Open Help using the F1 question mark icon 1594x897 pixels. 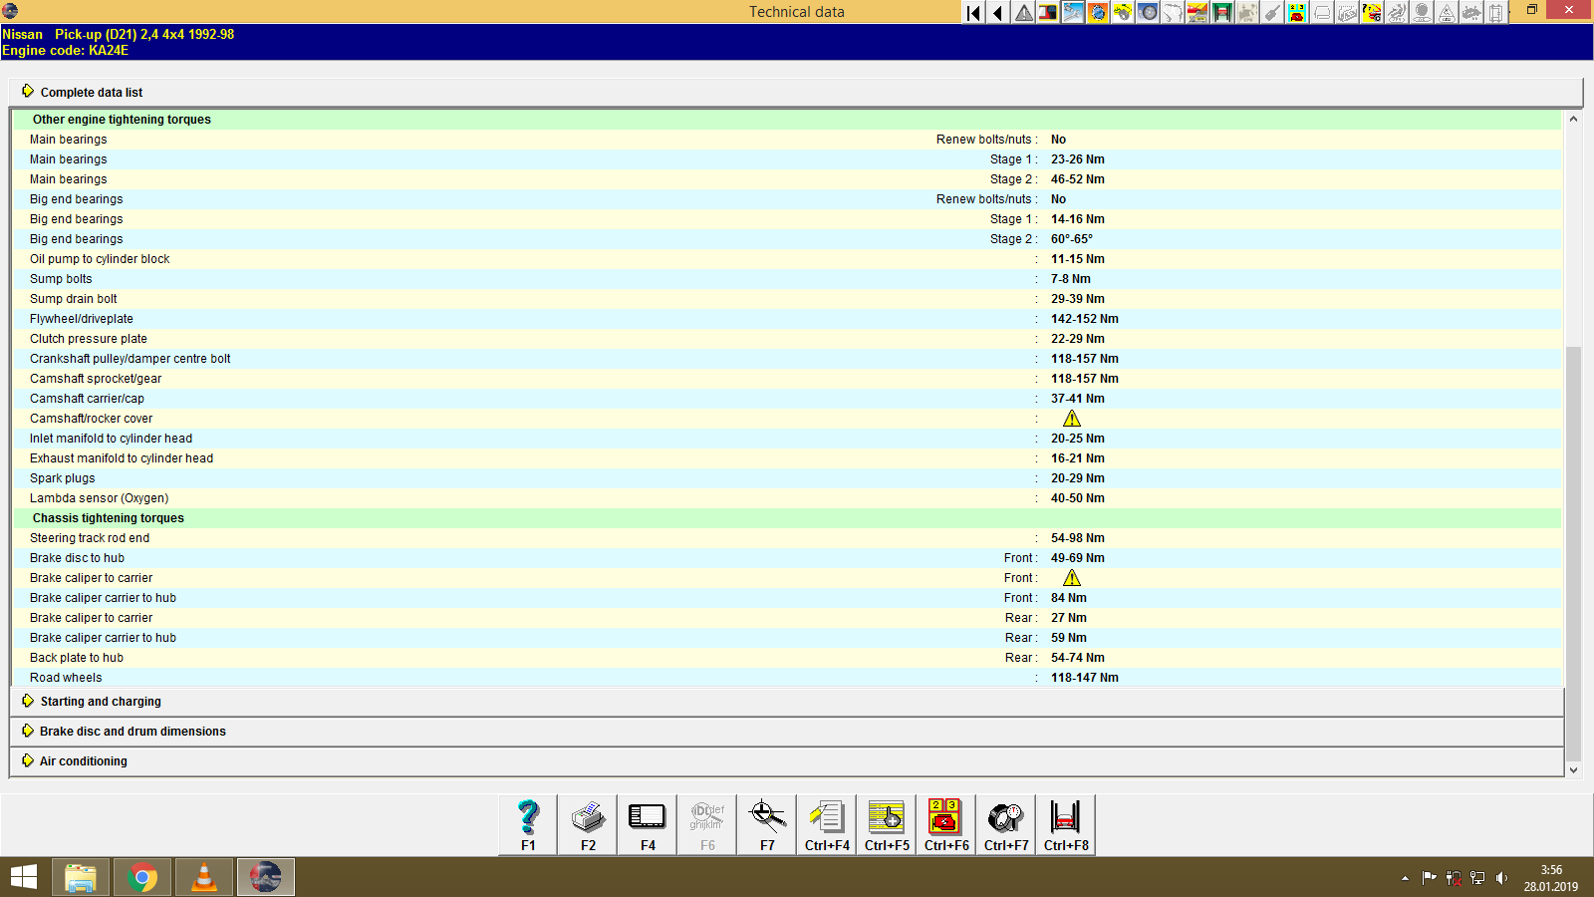pos(527,822)
